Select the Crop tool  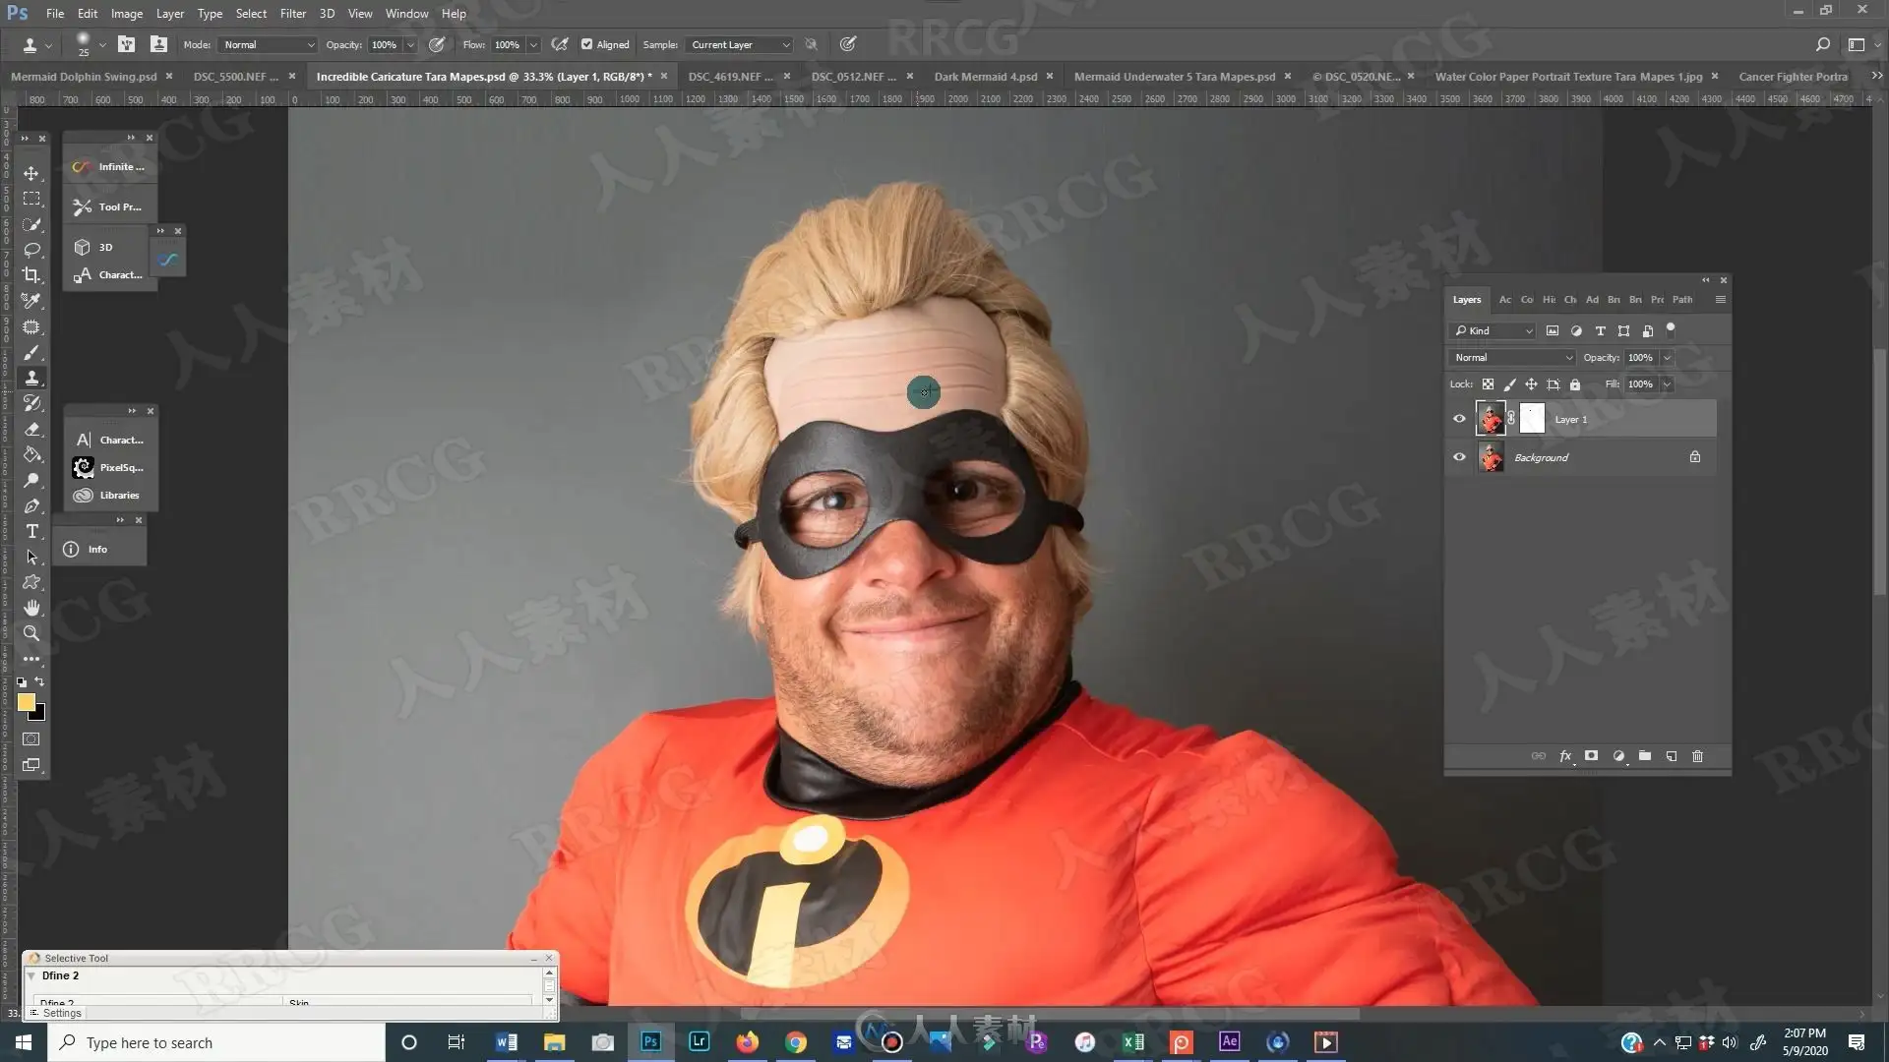[31, 275]
